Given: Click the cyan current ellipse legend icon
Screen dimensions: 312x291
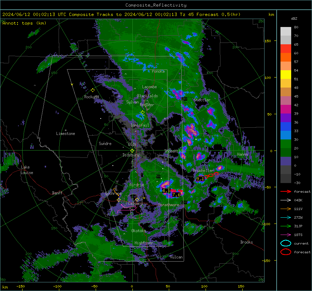Looking at the screenshot, I should 286,243.
